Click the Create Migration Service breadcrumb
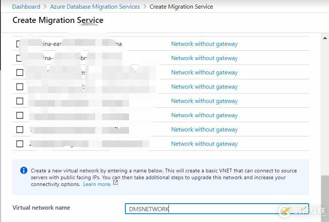 point(181,7)
